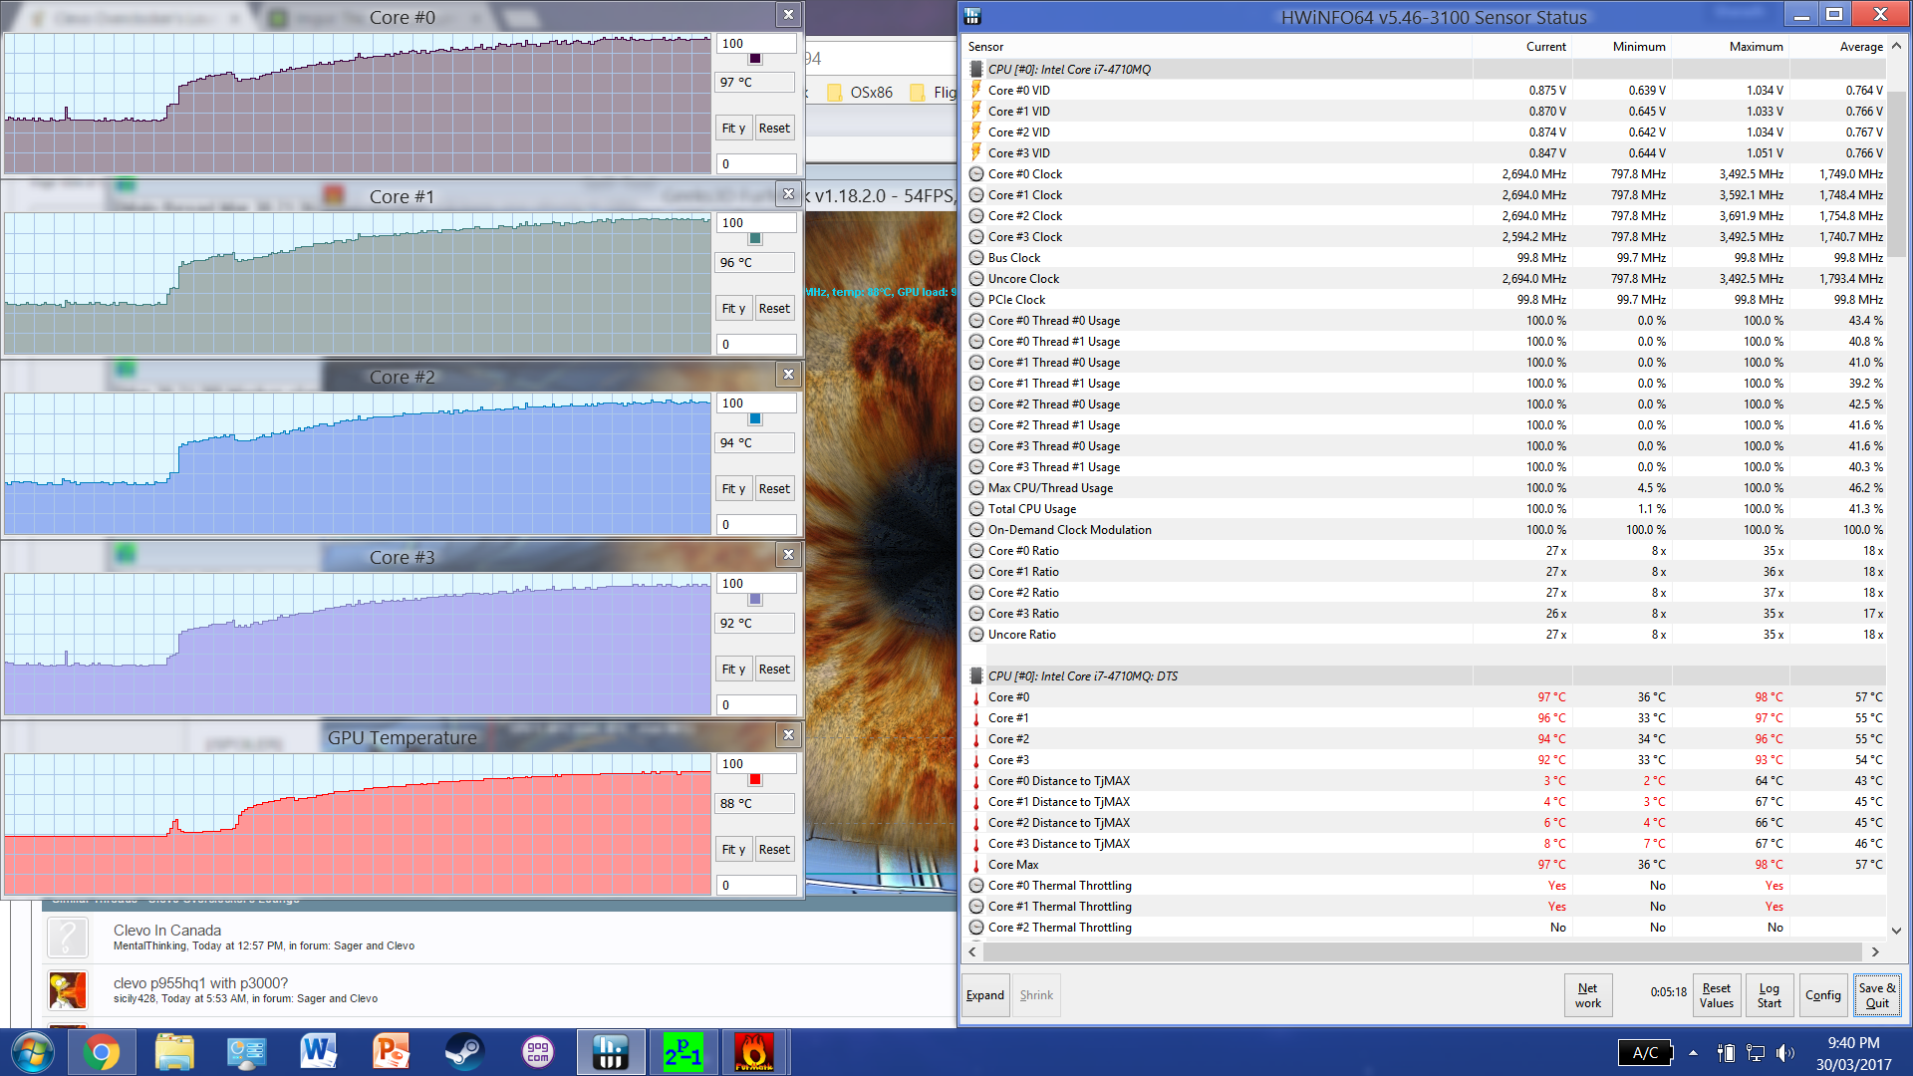This screenshot has height=1076, width=1913.
Task: Open the Prime95 taskbar icon
Action: 683,1052
